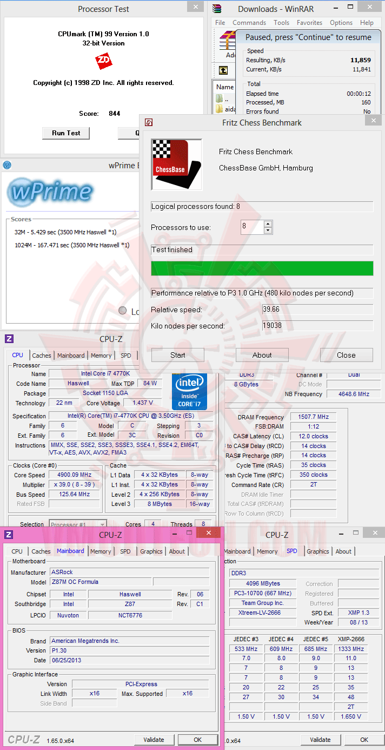Viewport: 385px width, 750px height.
Task: Open Graphics tab in pink CPU-Z window
Action: (151, 551)
